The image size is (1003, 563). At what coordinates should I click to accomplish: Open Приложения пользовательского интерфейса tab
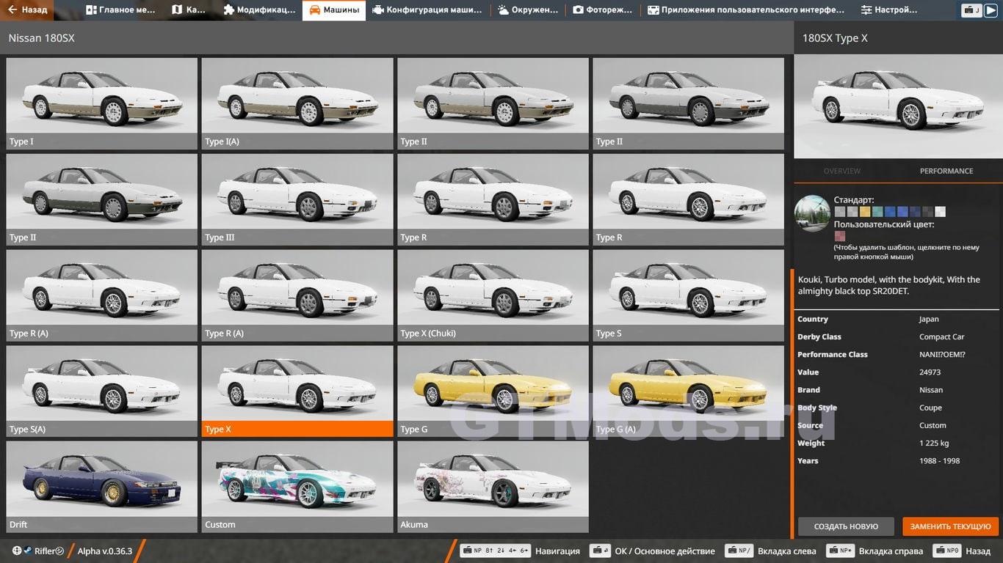[746, 10]
